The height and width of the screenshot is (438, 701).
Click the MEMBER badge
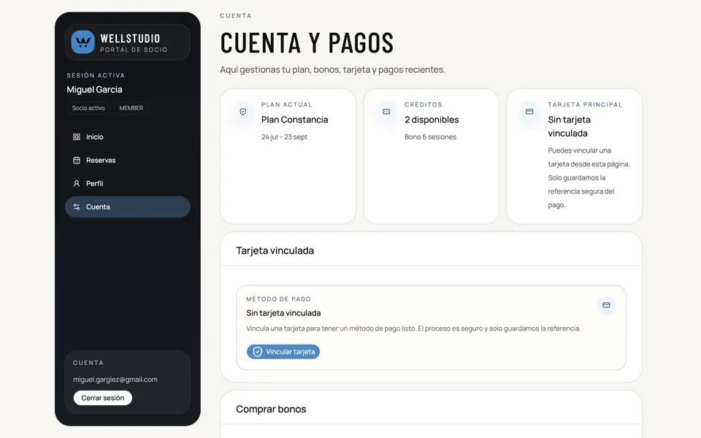[x=131, y=108]
